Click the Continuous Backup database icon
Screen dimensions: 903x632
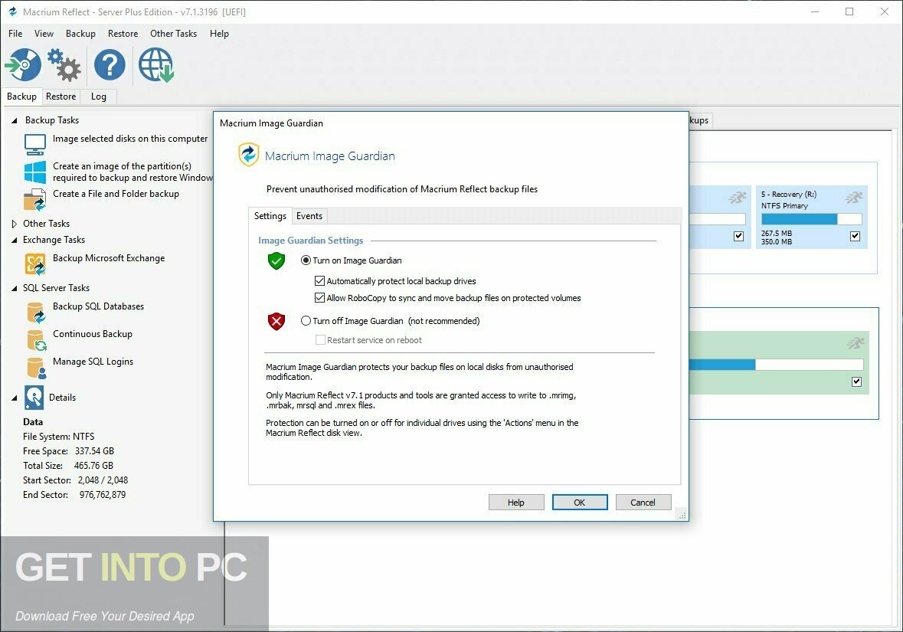point(36,340)
